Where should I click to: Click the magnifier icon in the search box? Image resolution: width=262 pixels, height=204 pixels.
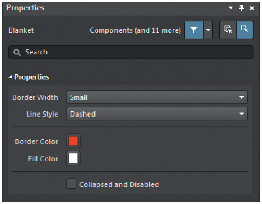tap(17, 53)
